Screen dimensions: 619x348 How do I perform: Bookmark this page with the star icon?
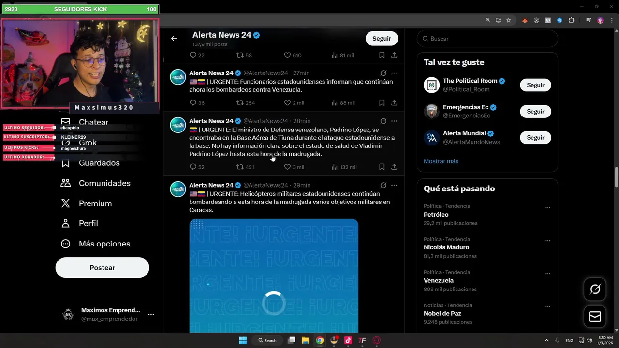pos(509,20)
